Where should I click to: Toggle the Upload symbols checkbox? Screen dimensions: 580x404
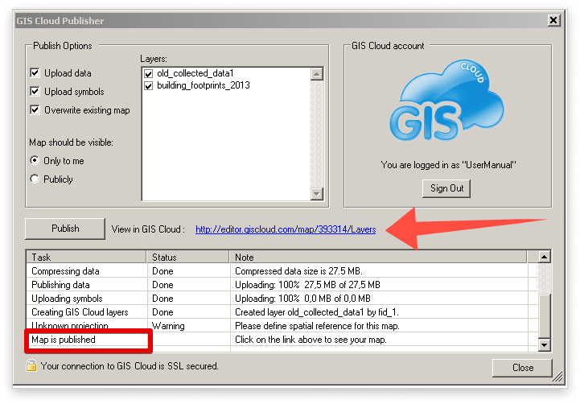pos(35,92)
